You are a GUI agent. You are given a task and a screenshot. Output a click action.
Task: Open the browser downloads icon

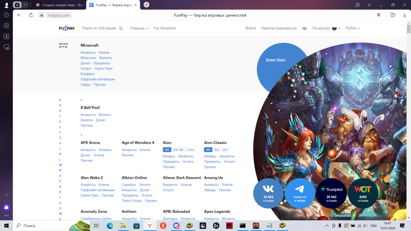coord(404,15)
